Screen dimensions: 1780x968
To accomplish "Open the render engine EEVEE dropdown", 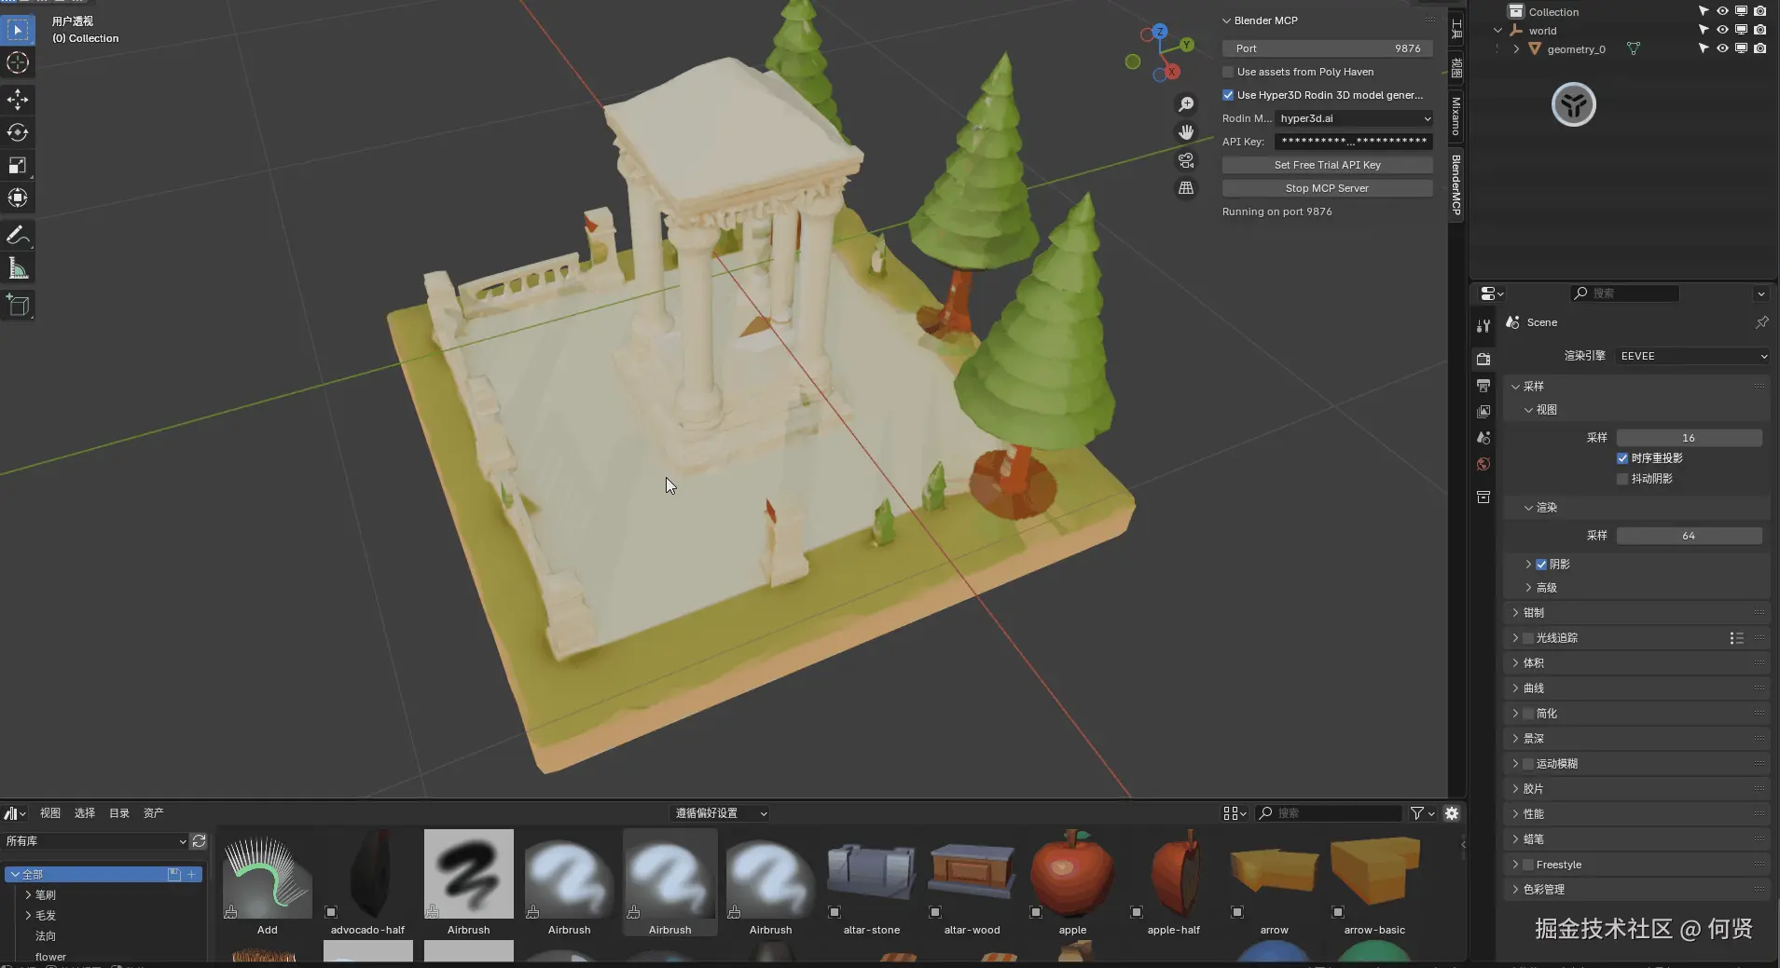I will 1692,356.
